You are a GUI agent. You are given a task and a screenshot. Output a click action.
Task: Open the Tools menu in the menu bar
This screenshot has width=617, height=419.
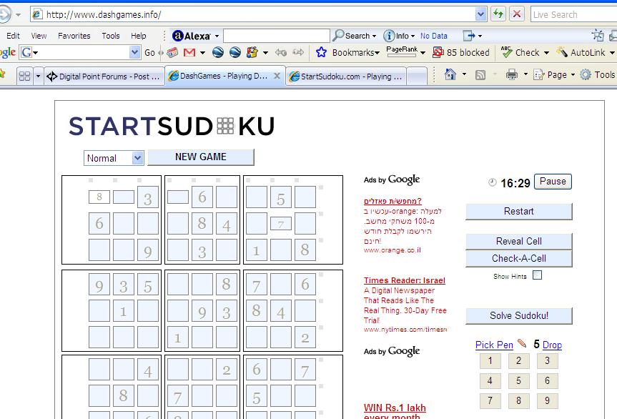click(111, 36)
